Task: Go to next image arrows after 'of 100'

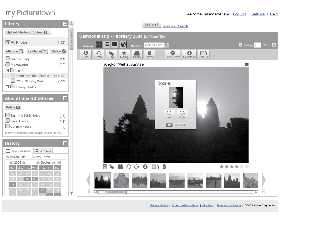Action: tap(274, 45)
